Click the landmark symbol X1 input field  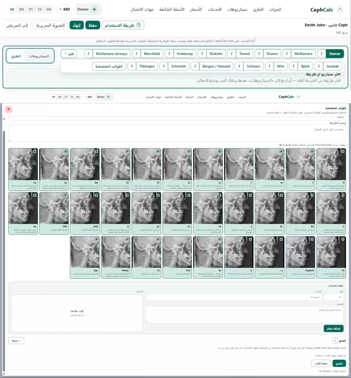(x=334, y=297)
